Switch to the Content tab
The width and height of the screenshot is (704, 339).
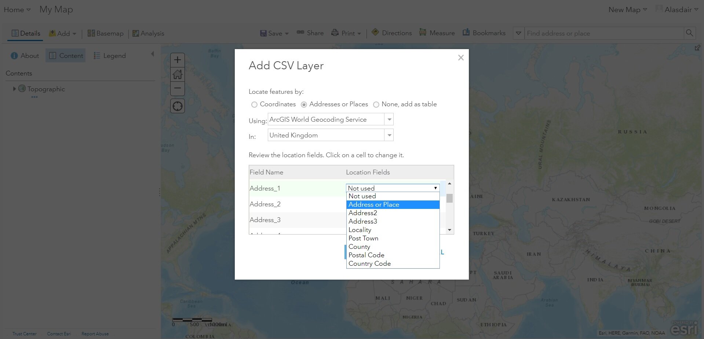(66, 56)
